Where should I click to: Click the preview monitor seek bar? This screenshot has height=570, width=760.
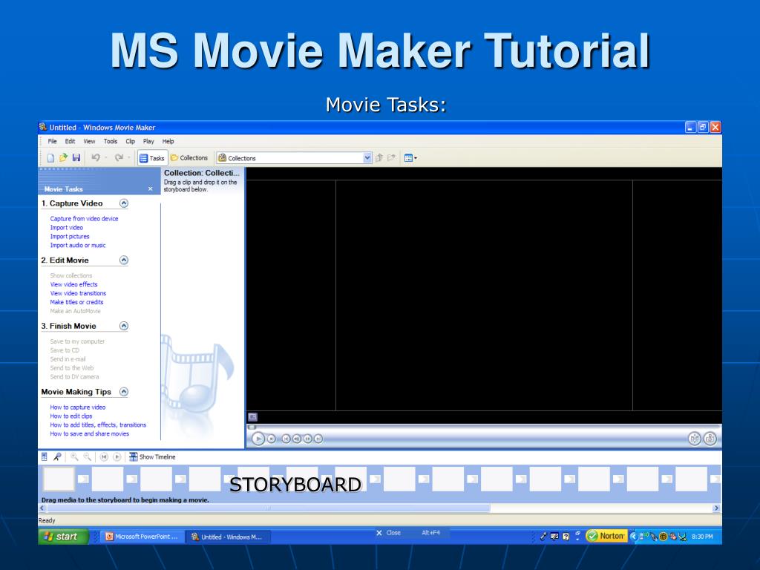(484, 427)
